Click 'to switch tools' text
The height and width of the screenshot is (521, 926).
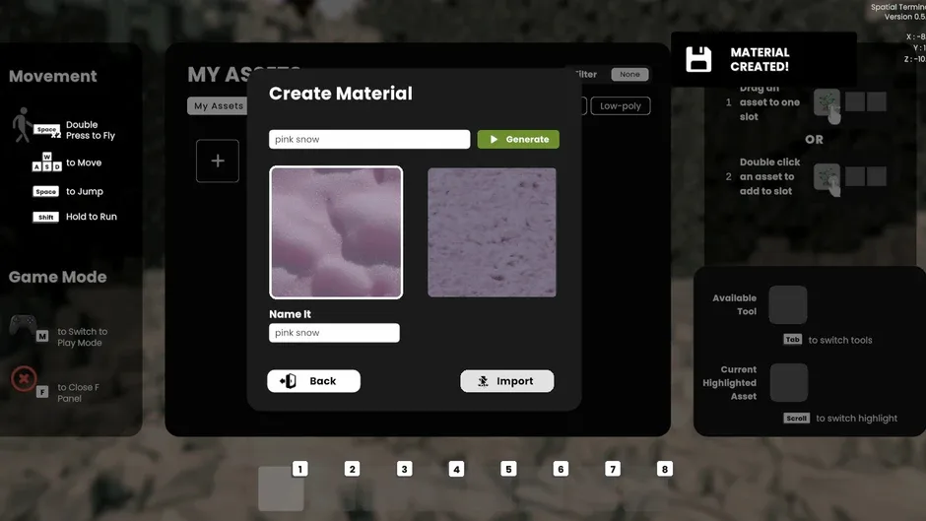click(x=839, y=340)
